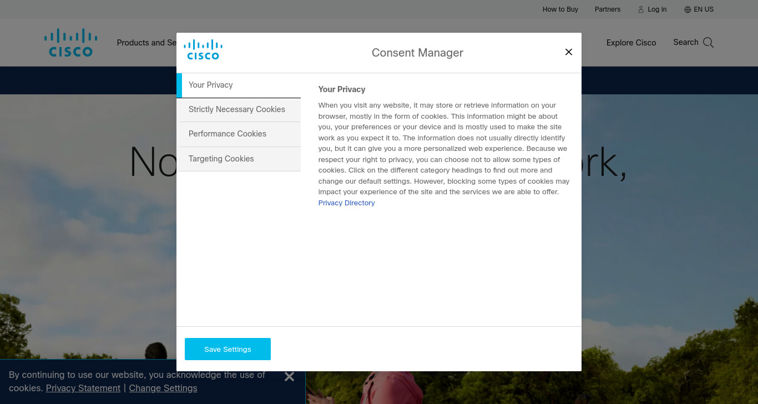
Task: Switch to Performance Cookies tab
Action: click(239, 134)
